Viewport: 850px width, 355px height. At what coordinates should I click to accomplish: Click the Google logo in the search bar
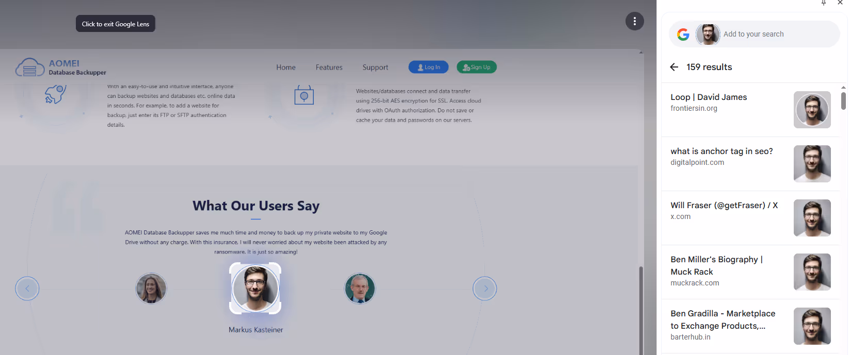[x=683, y=35]
